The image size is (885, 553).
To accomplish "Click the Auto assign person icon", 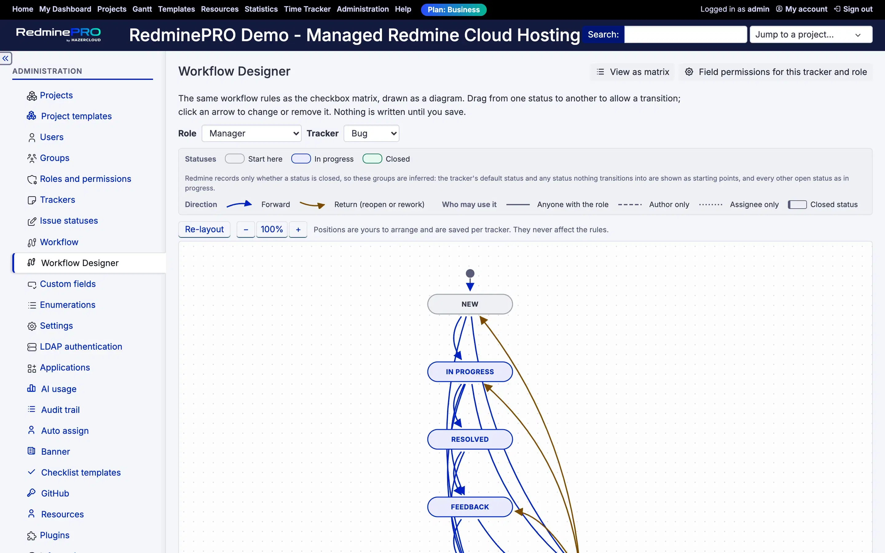I will coord(31,430).
